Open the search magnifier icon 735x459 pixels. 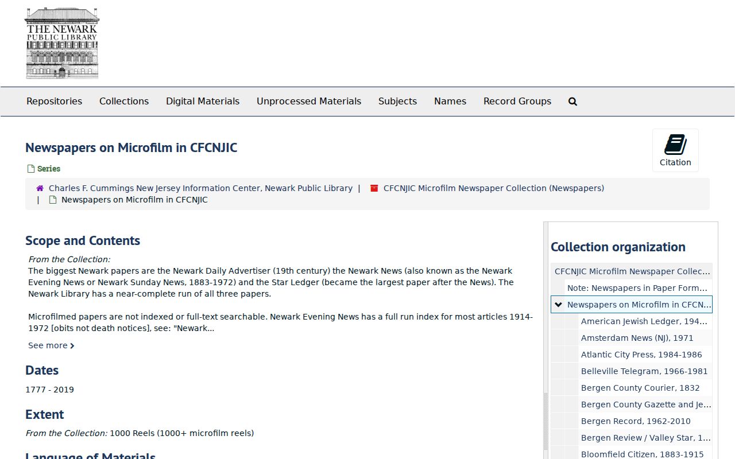(572, 102)
